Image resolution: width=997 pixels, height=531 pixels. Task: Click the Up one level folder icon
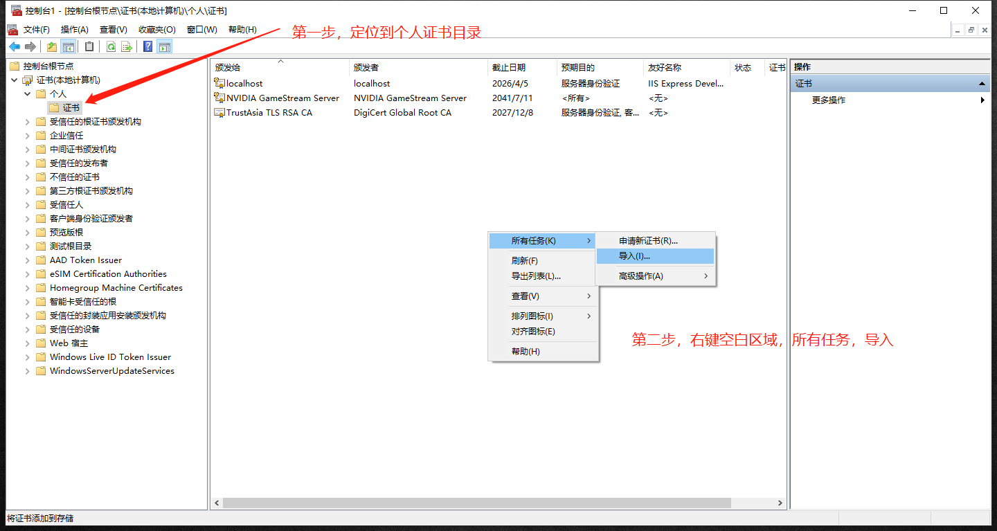click(52, 47)
